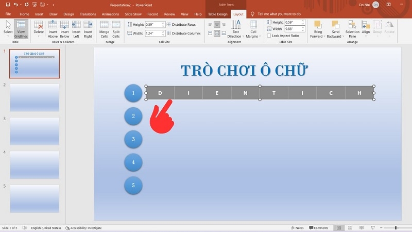This screenshot has width=412, height=232.
Task: Open the Select table tool
Action: (x=8, y=29)
